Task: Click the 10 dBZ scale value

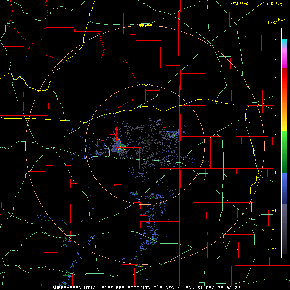Action: pyautogui.click(x=277, y=173)
